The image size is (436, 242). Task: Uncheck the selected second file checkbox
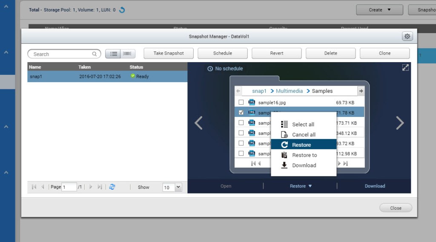click(x=241, y=113)
